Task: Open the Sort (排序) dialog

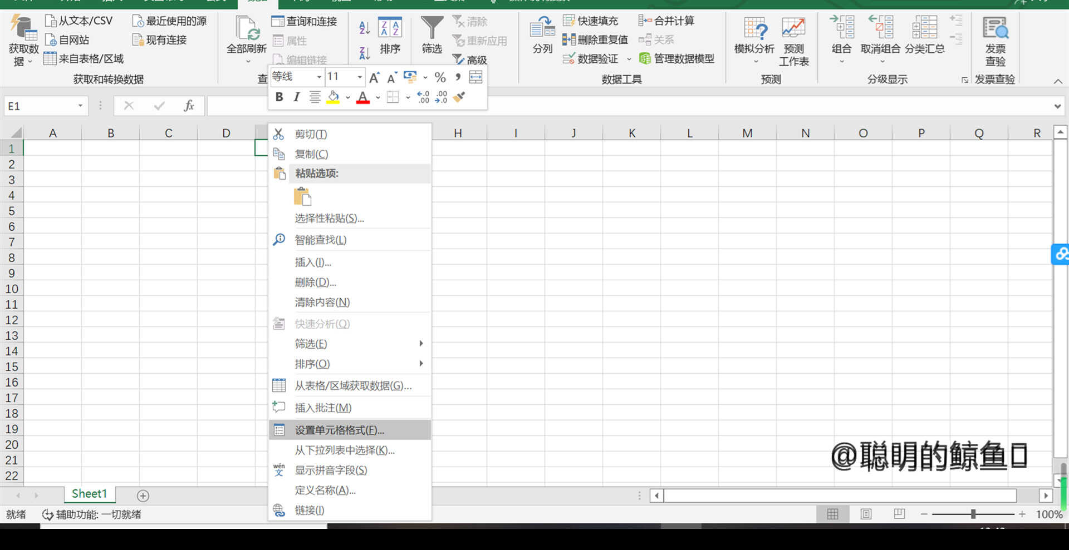Action: [x=390, y=36]
